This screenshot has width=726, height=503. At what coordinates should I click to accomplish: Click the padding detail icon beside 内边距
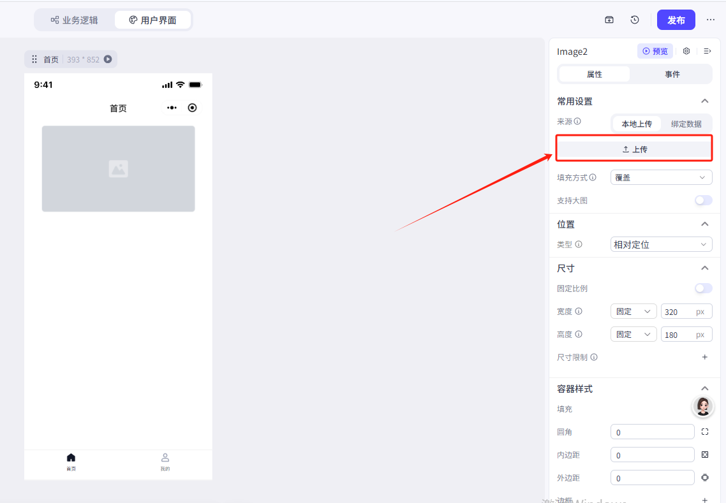click(705, 455)
